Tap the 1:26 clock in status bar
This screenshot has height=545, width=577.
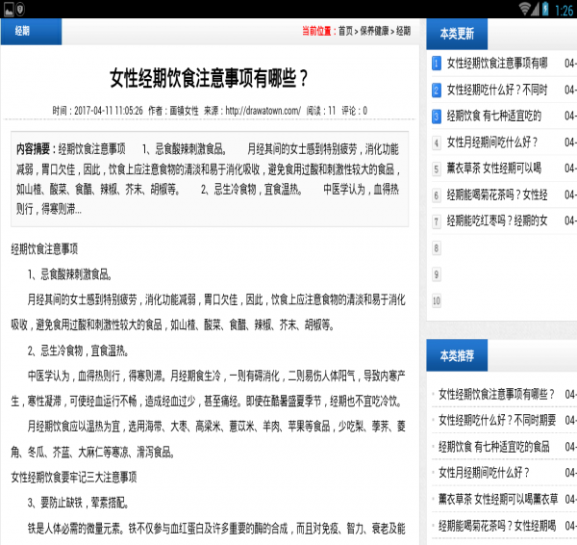[x=564, y=10]
